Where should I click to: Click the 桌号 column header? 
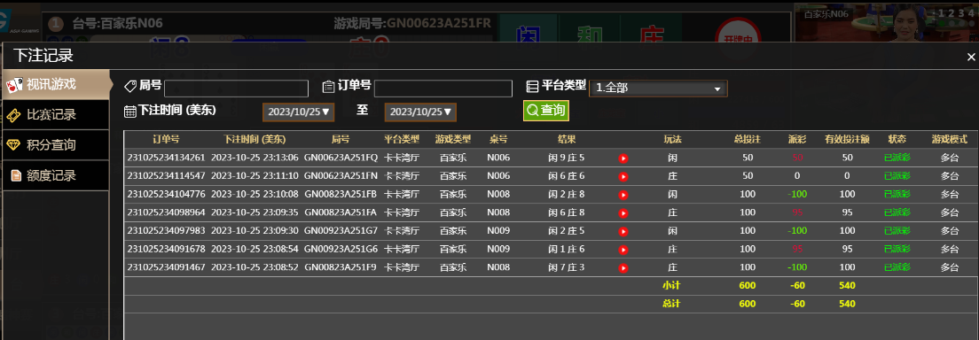coord(498,138)
